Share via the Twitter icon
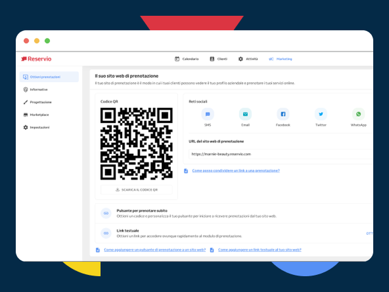The width and height of the screenshot is (389, 292). 321,114
